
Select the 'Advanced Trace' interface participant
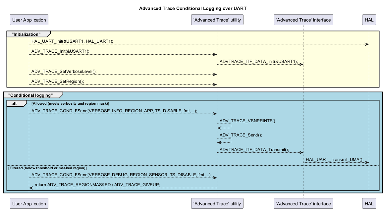click(303, 20)
